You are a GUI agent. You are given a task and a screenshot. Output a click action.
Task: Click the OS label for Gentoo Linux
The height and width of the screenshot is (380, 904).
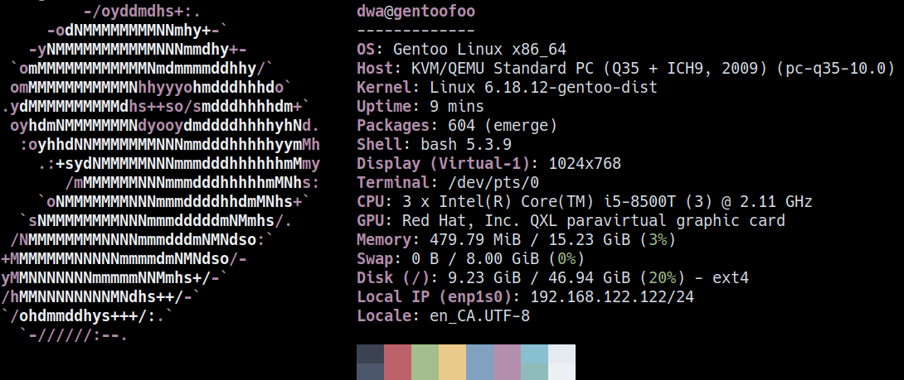370,49
